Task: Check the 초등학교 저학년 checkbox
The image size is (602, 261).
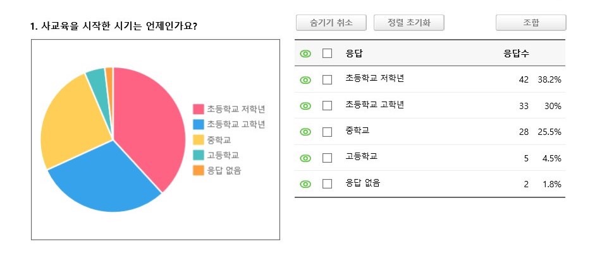Action: tap(327, 79)
